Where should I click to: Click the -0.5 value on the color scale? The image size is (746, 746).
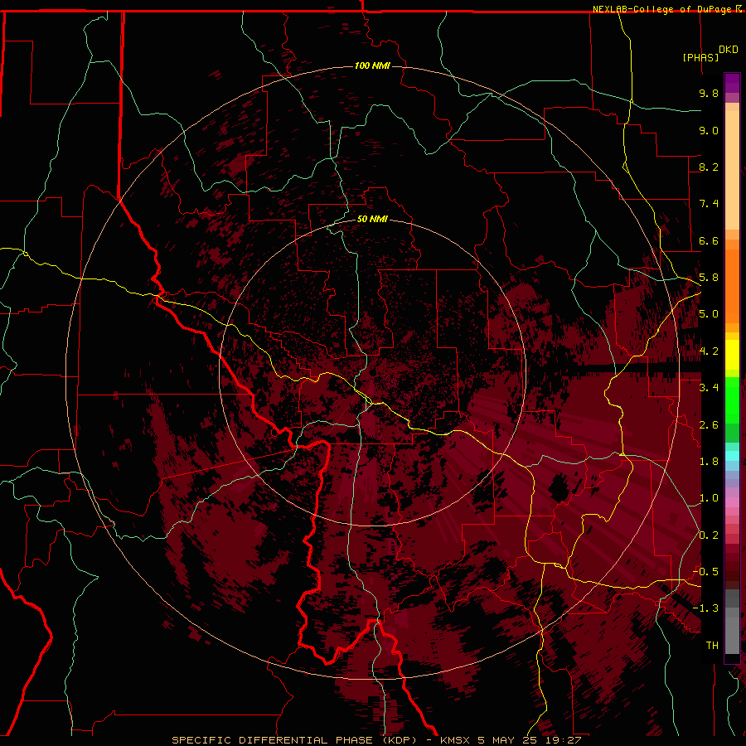705,572
